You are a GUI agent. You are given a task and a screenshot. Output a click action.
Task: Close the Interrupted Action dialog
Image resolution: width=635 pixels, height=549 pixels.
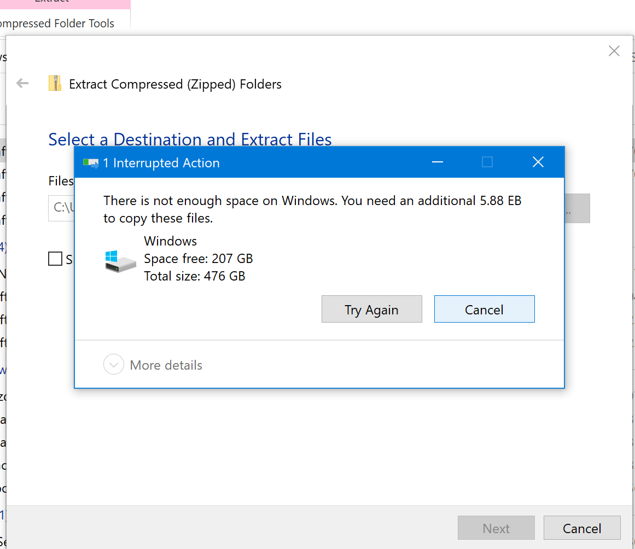pyautogui.click(x=538, y=162)
